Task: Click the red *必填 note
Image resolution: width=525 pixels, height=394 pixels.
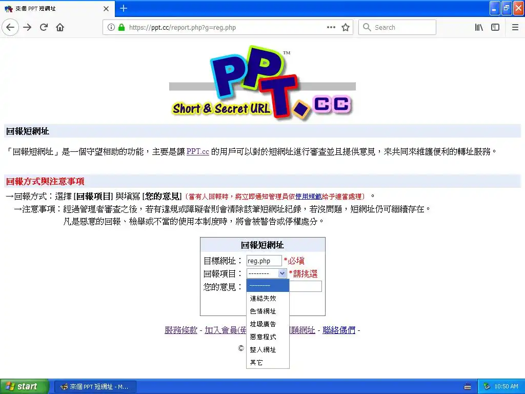Action: click(x=294, y=261)
